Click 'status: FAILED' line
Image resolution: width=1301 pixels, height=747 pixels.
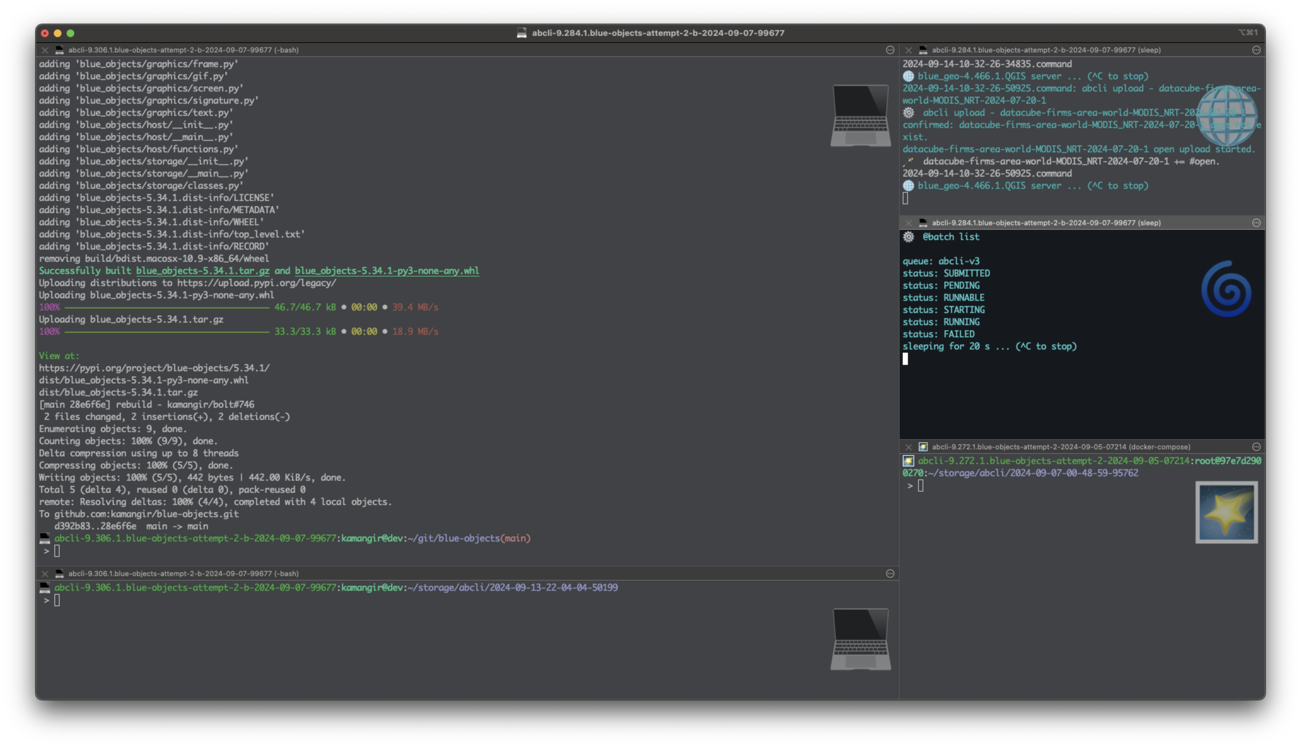938,334
